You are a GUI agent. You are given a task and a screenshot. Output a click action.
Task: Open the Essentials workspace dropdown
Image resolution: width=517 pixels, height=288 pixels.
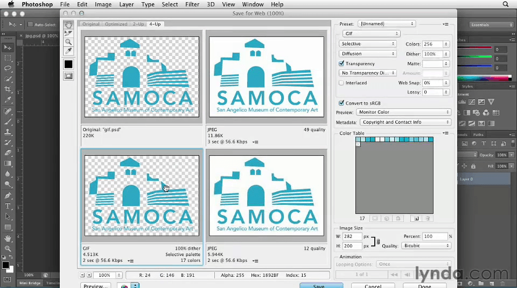(x=491, y=25)
